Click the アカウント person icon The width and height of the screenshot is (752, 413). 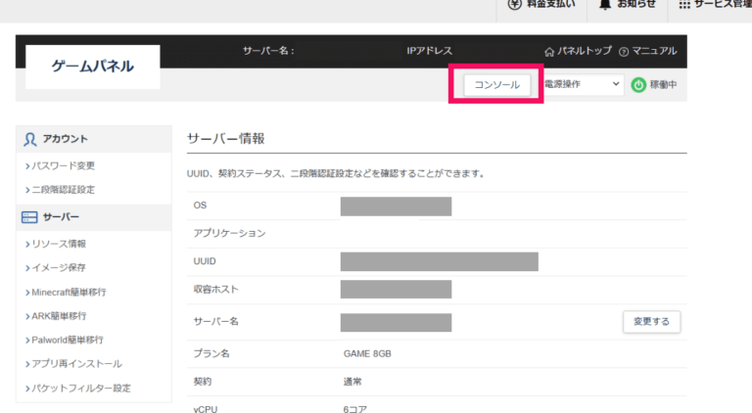[30, 139]
